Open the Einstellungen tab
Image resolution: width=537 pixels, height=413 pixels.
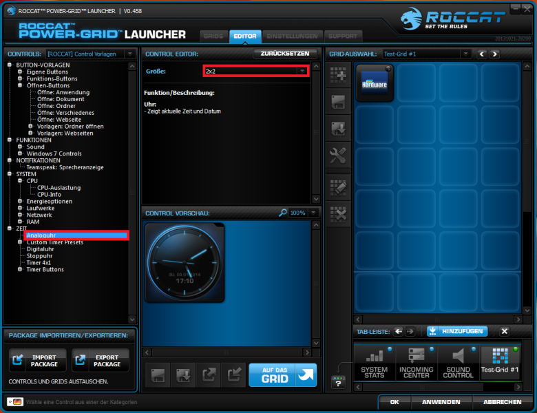click(292, 36)
